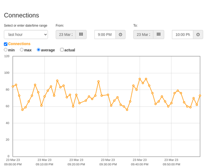Enable the actual checkbox
Viewport: 207px width, 167px height.
(x=62, y=50)
